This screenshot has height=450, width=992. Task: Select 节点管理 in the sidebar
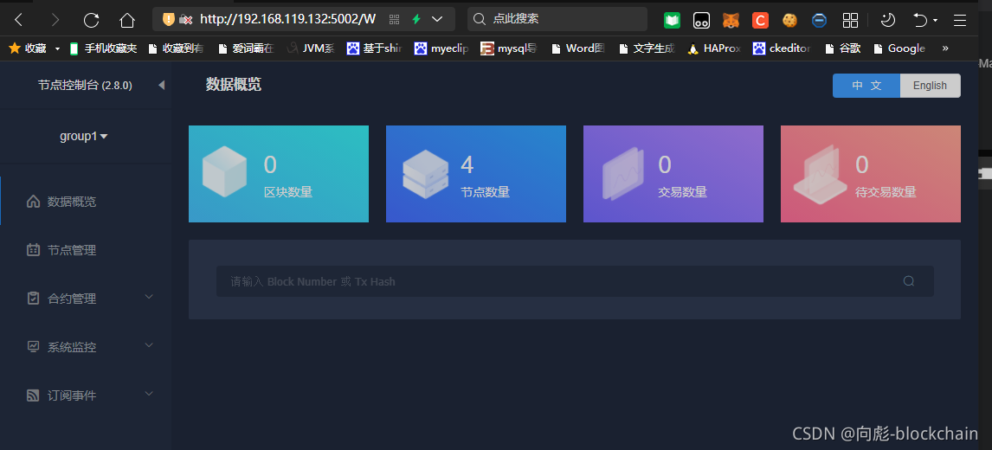pyautogui.click(x=86, y=250)
